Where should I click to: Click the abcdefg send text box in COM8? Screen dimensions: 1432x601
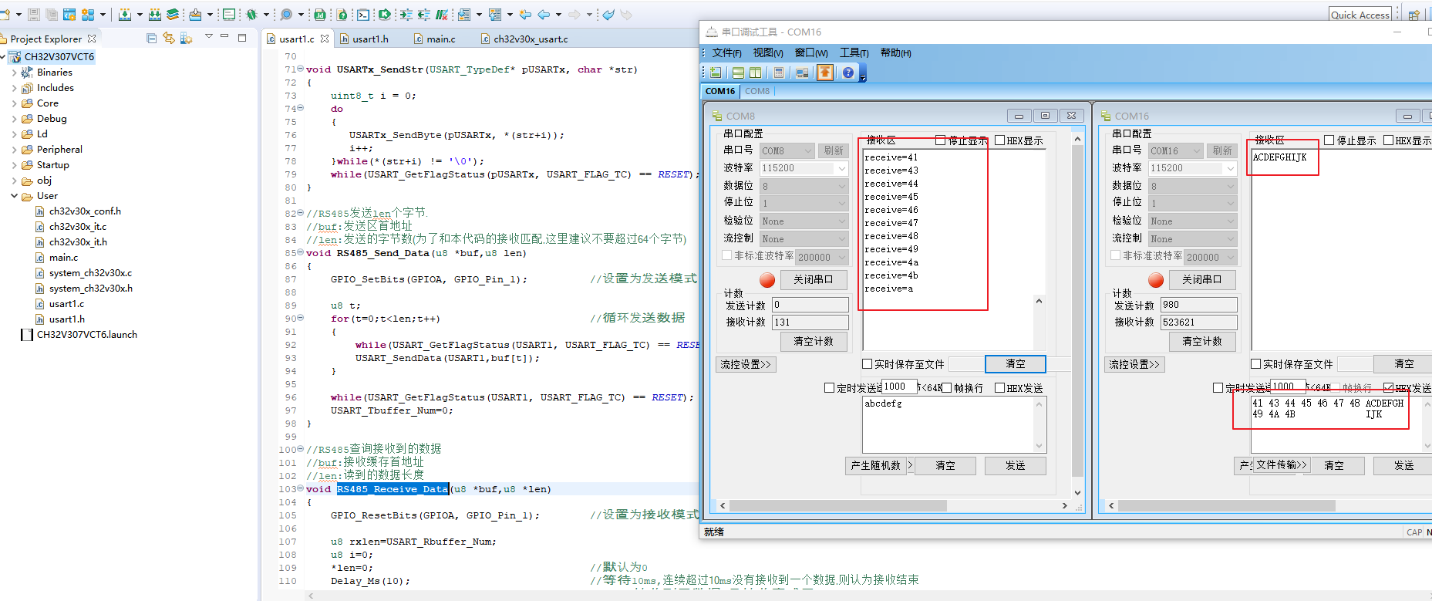(954, 424)
